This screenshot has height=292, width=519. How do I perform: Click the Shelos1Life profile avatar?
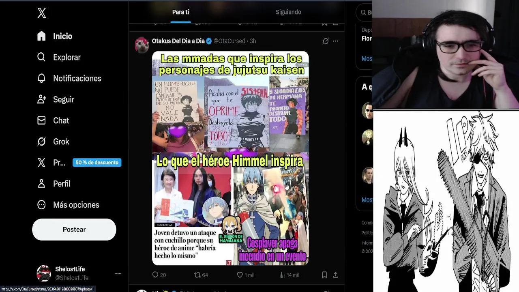(44, 273)
